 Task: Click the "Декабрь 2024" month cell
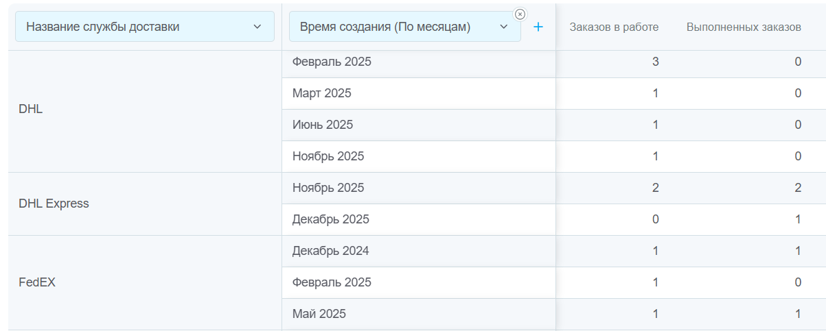[x=331, y=251]
